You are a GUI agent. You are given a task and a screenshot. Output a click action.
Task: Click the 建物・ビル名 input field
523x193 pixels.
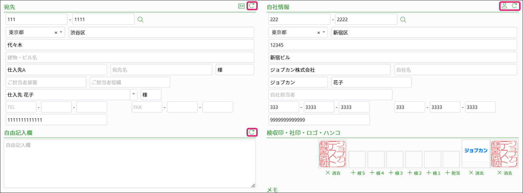(129, 58)
